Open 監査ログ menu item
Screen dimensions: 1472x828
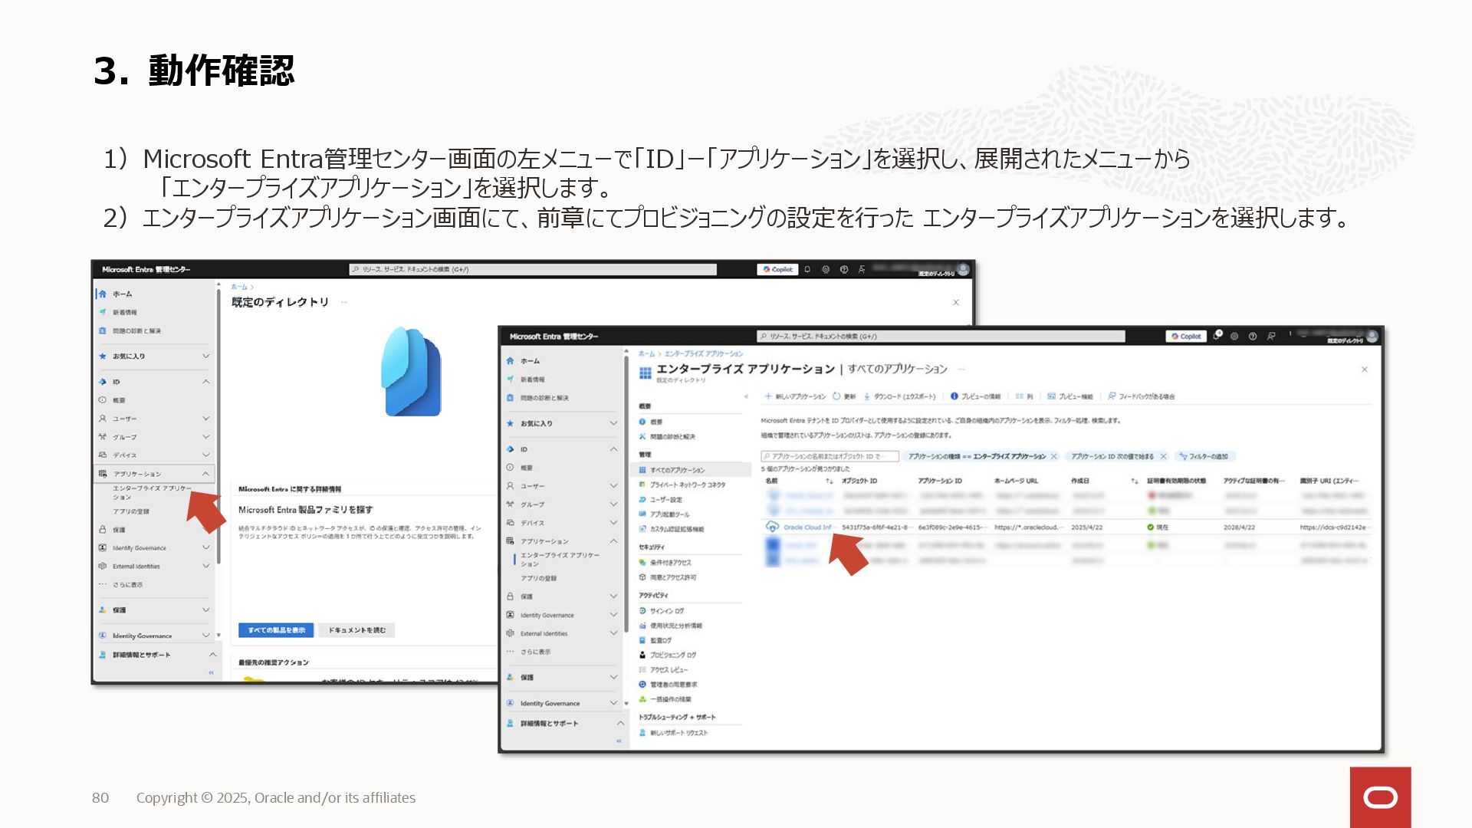point(660,640)
